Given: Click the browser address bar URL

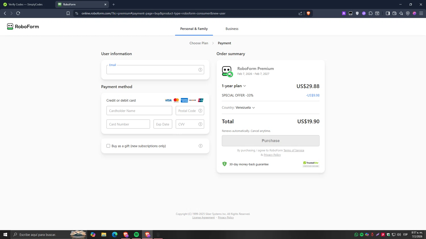Looking at the screenshot, I should [x=153, y=13].
